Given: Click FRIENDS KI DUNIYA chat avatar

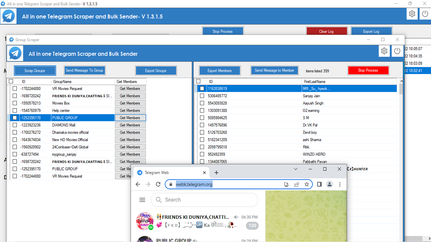Looking at the screenshot, I should (x=145, y=221).
